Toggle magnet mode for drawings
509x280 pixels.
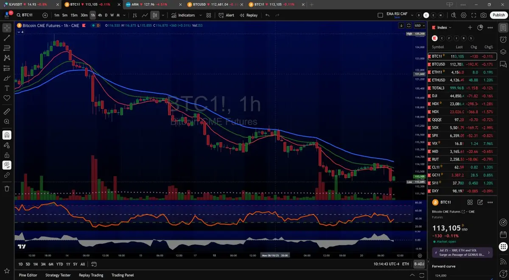click(7, 135)
